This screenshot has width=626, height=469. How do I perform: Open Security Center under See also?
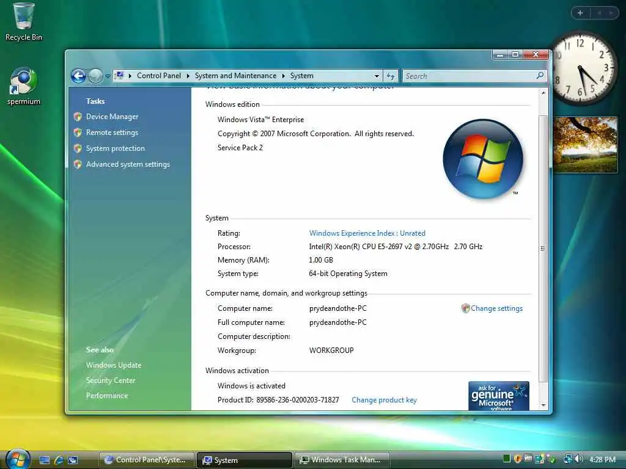(x=111, y=380)
